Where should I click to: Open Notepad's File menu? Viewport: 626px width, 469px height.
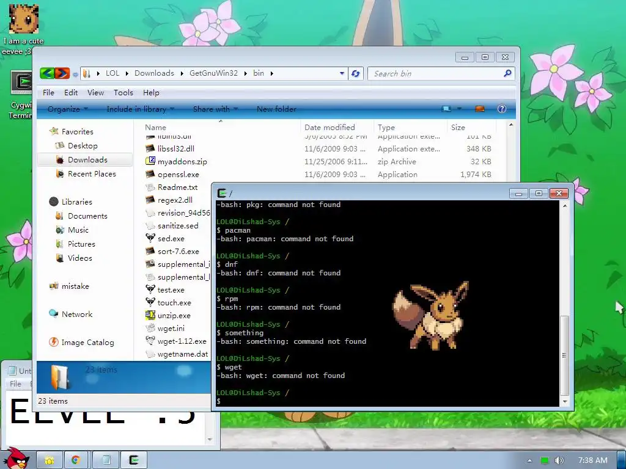coord(15,384)
